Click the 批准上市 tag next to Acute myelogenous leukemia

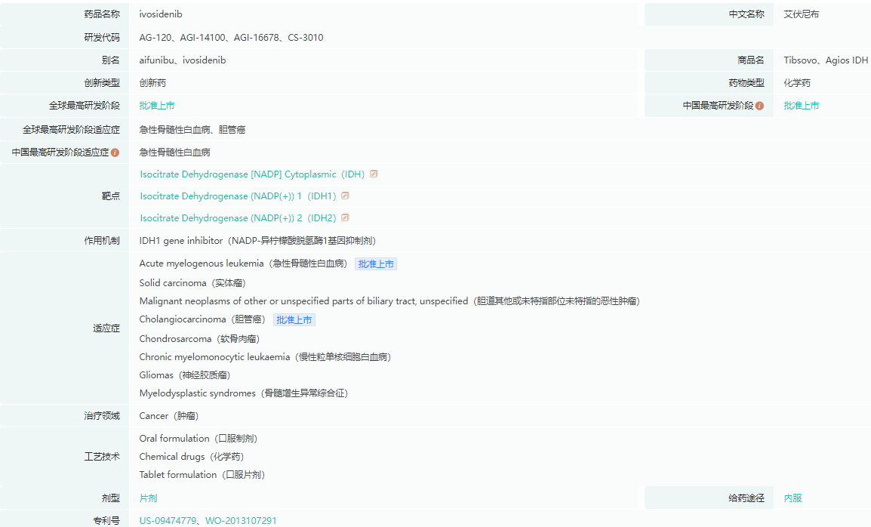[376, 264]
